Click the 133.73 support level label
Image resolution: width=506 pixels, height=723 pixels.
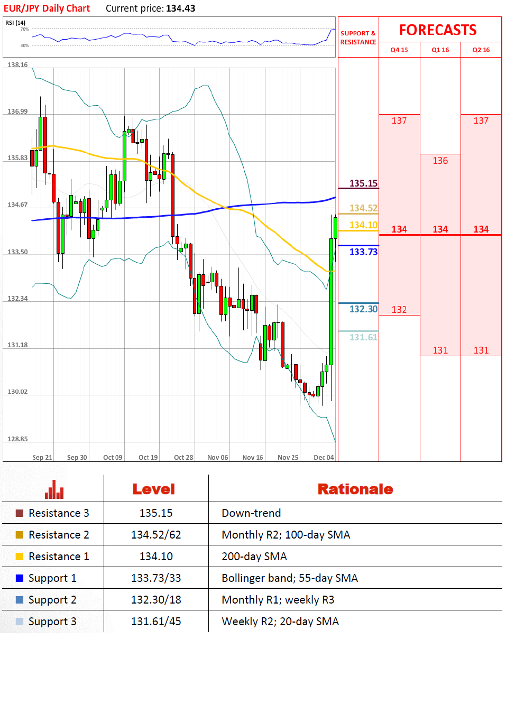pyautogui.click(x=363, y=252)
